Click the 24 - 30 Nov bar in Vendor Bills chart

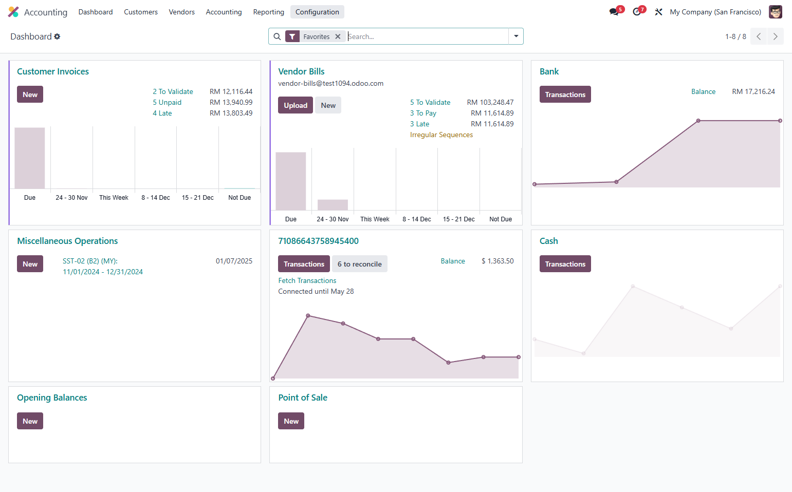pos(333,205)
